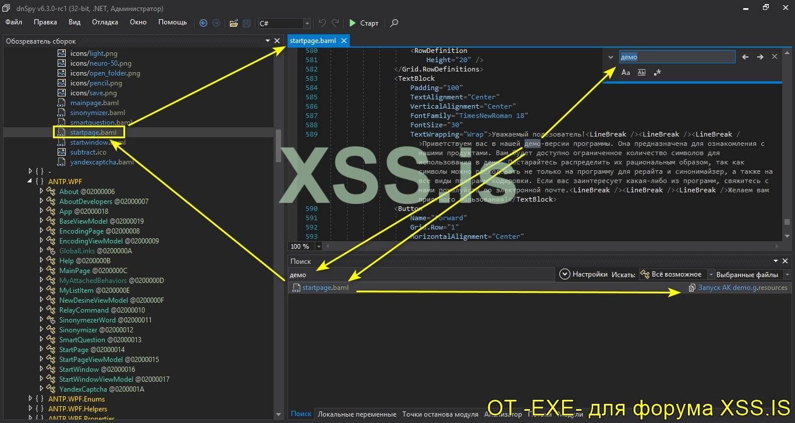Switch to the Поиск bottom tab
The image size is (795, 423).
pos(301,414)
